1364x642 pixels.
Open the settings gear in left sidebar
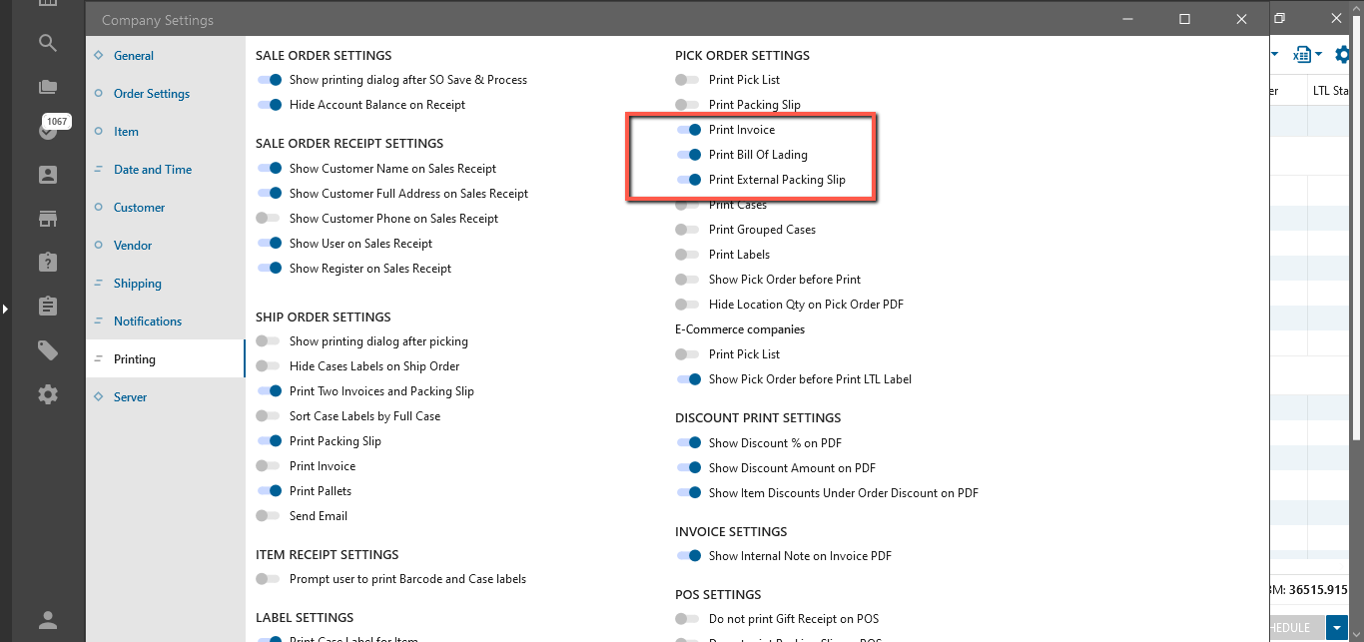[48, 394]
